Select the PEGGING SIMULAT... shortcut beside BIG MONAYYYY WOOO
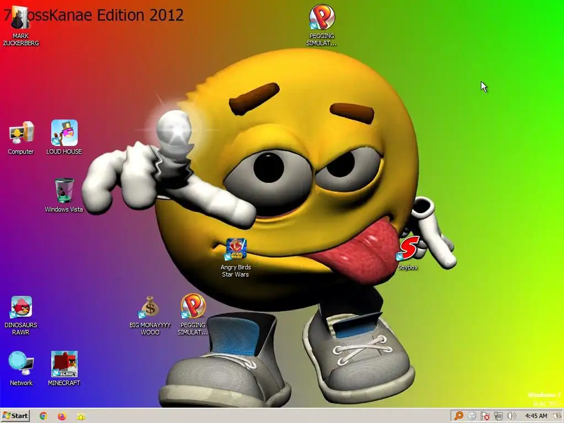Viewport: 564px width, 423px height. pos(193,315)
